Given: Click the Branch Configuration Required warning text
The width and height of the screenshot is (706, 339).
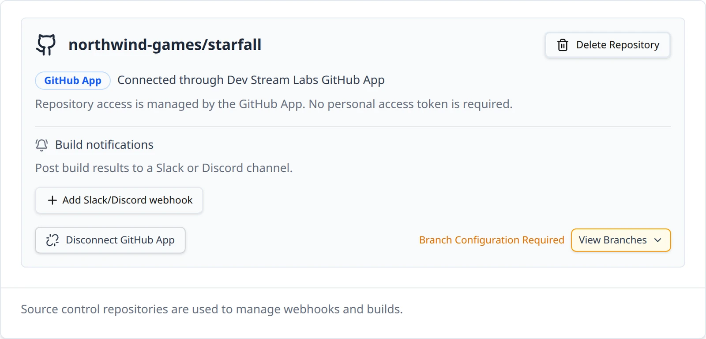Looking at the screenshot, I should [x=492, y=240].
